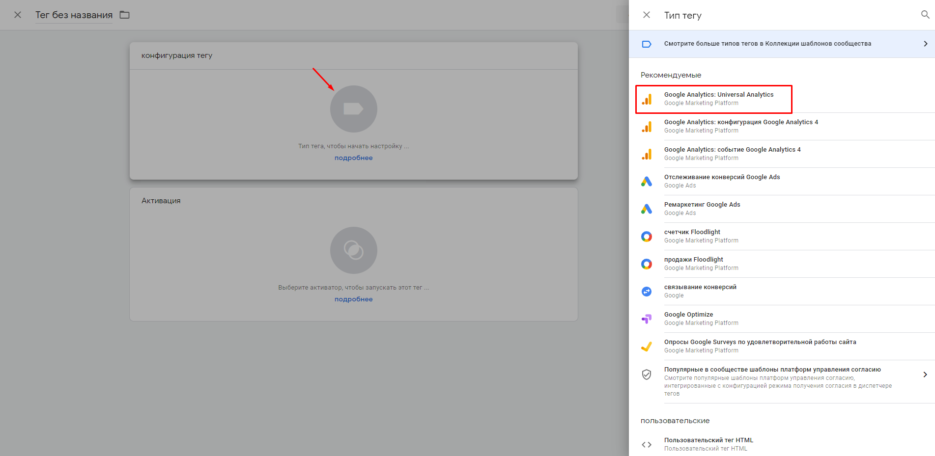Click the search icon in Тип тегу panel
This screenshot has height=456, width=935.
tap(925, 15)
